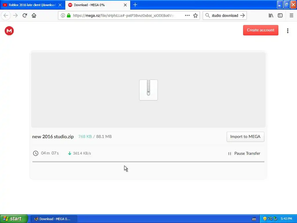Pause the transfer
The height and width of the screenshot is (223, 297).
coord(244,153)
